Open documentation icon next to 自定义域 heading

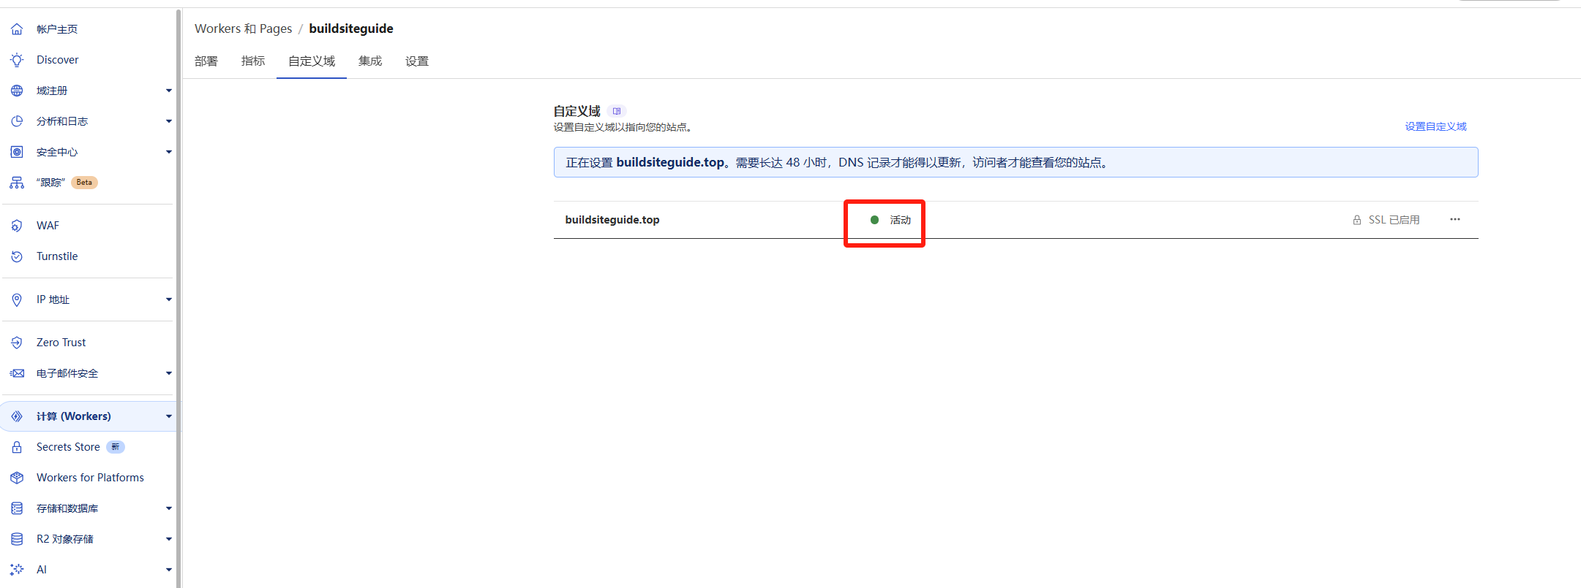[x=617, y=111]
